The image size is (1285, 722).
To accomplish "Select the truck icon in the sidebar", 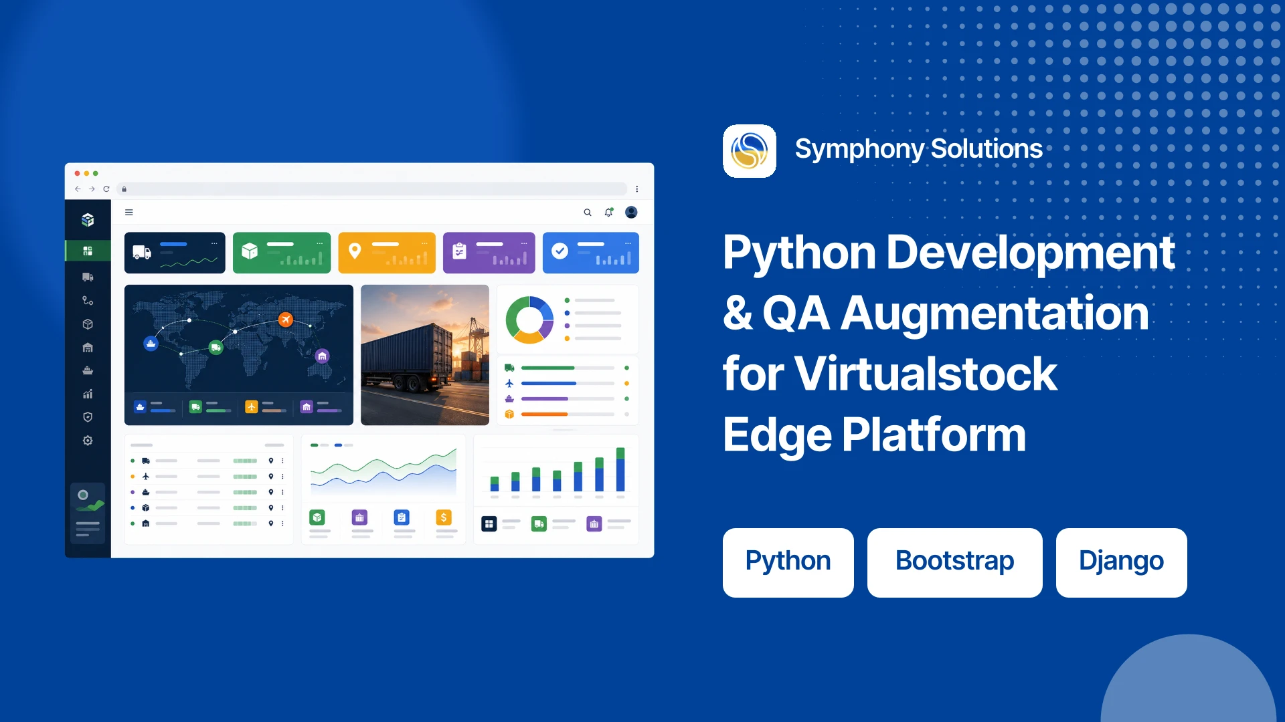I will [88, 277].
